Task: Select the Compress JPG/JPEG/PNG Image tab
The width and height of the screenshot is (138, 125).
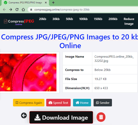Action: [25, 2]
